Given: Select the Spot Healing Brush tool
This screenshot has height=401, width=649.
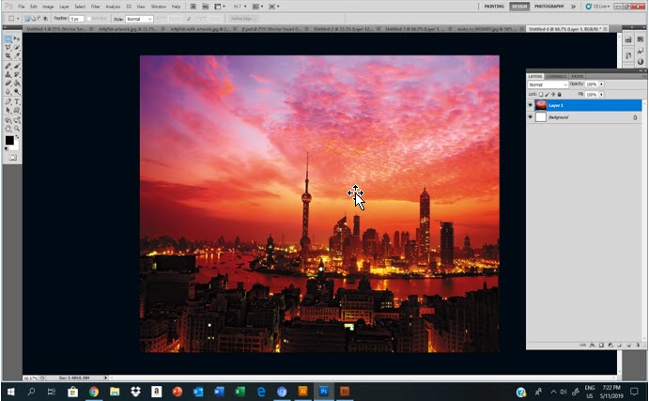Looking at the screenshot, I should (x=8, y=66).
